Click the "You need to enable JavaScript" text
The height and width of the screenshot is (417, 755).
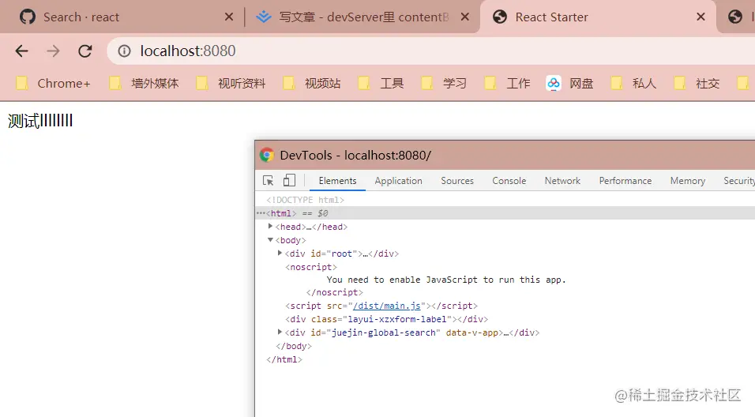coord(446,280)
